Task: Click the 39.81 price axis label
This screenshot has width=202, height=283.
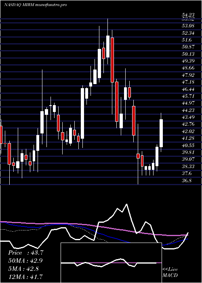Action: coord(188,152)
